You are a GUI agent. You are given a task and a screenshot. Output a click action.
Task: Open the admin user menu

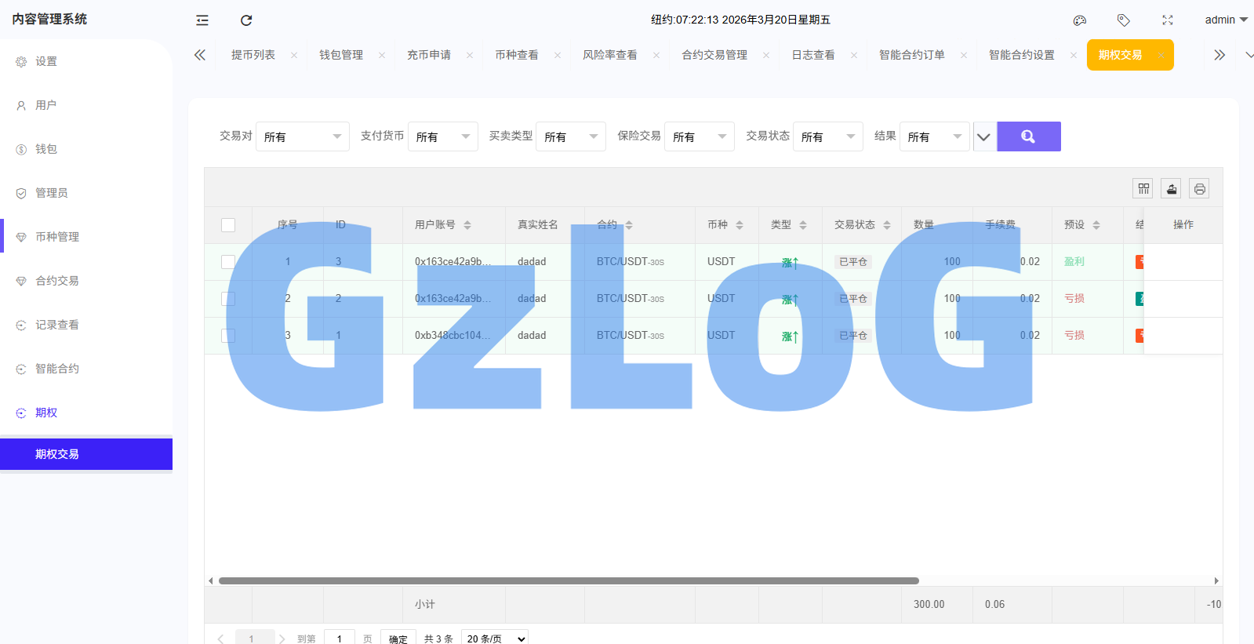[1225, 20]
